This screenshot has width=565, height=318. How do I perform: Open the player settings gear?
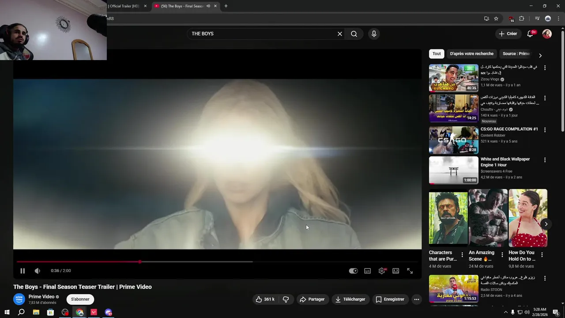tap(382, 271)
